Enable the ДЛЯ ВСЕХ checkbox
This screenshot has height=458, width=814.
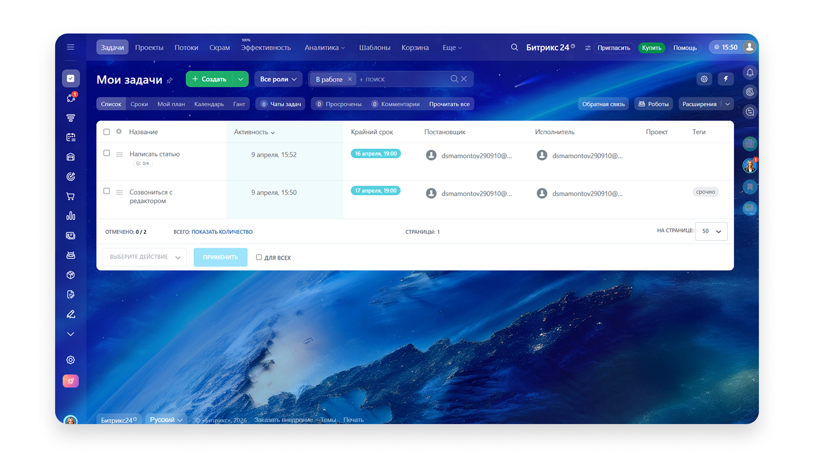(x=259, y=257)
